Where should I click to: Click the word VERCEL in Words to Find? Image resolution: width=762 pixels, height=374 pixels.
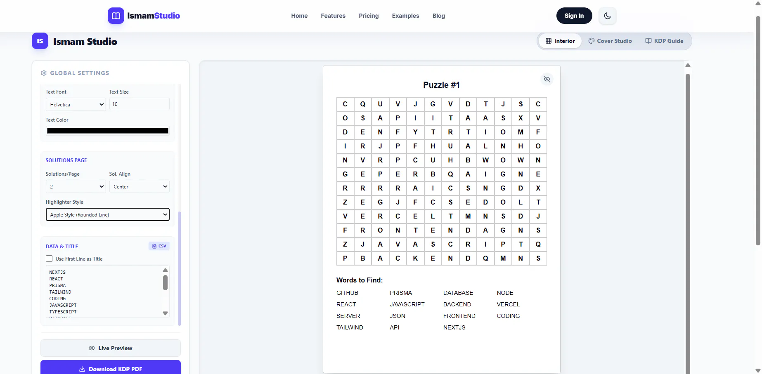point(508,304)
